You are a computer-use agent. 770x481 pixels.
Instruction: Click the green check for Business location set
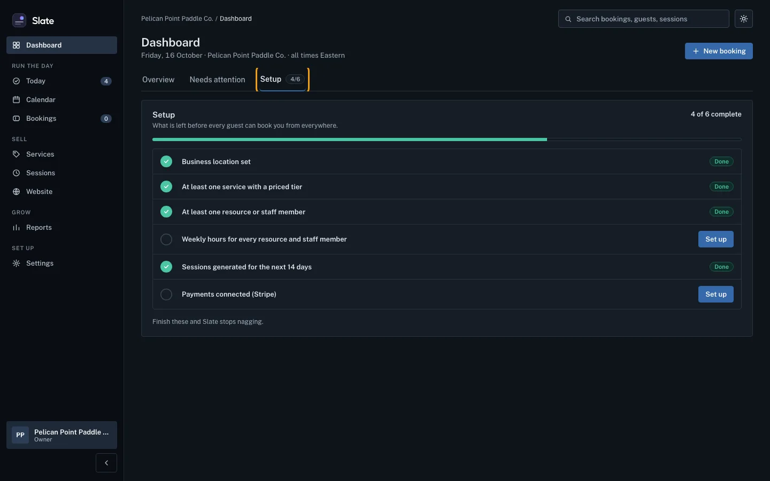click(x=166, y=161)
